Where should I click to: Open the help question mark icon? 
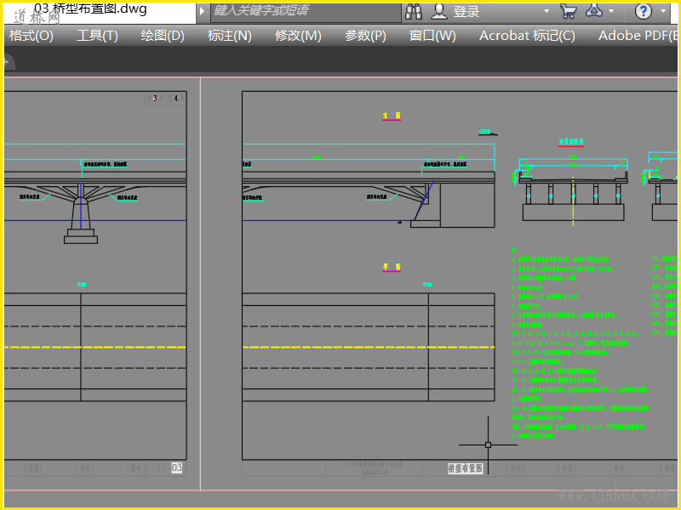click(x=644, y=11)
